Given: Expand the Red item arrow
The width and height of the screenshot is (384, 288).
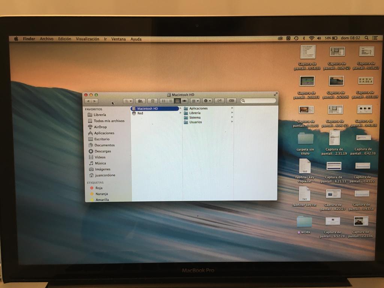Looking at the screenshot, I should (181, 113).
